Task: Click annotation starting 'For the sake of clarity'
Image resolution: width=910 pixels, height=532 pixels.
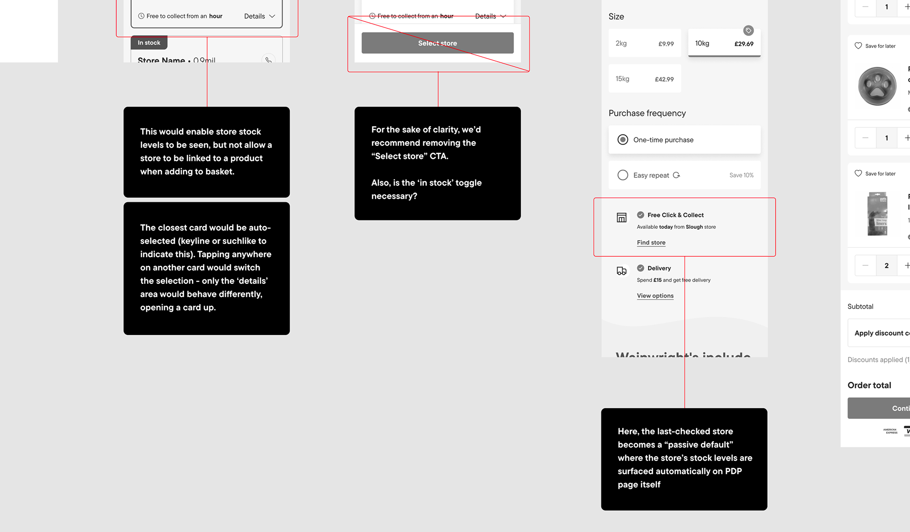Action: 437,163
